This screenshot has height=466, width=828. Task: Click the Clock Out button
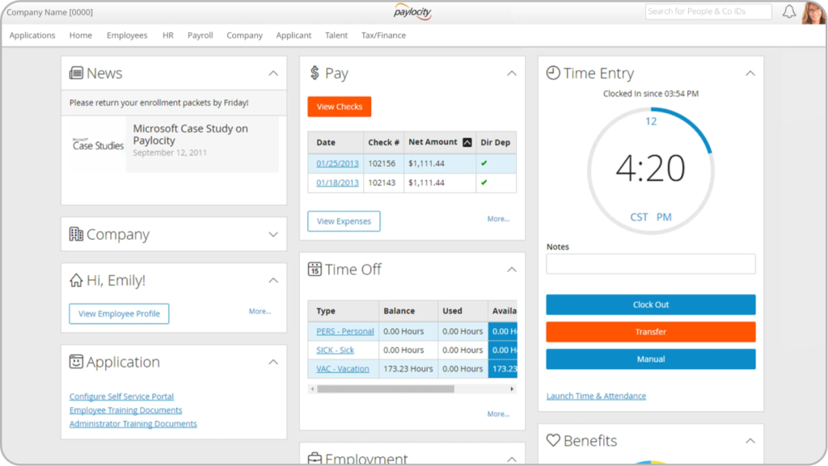(650, 304)
